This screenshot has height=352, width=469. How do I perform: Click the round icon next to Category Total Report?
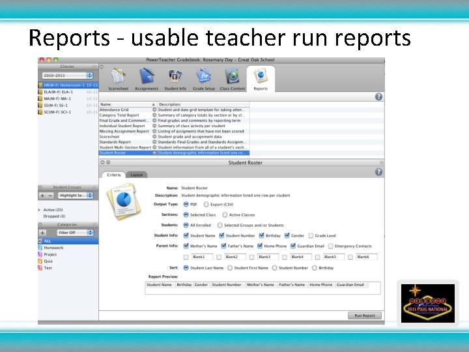(154, 115)
